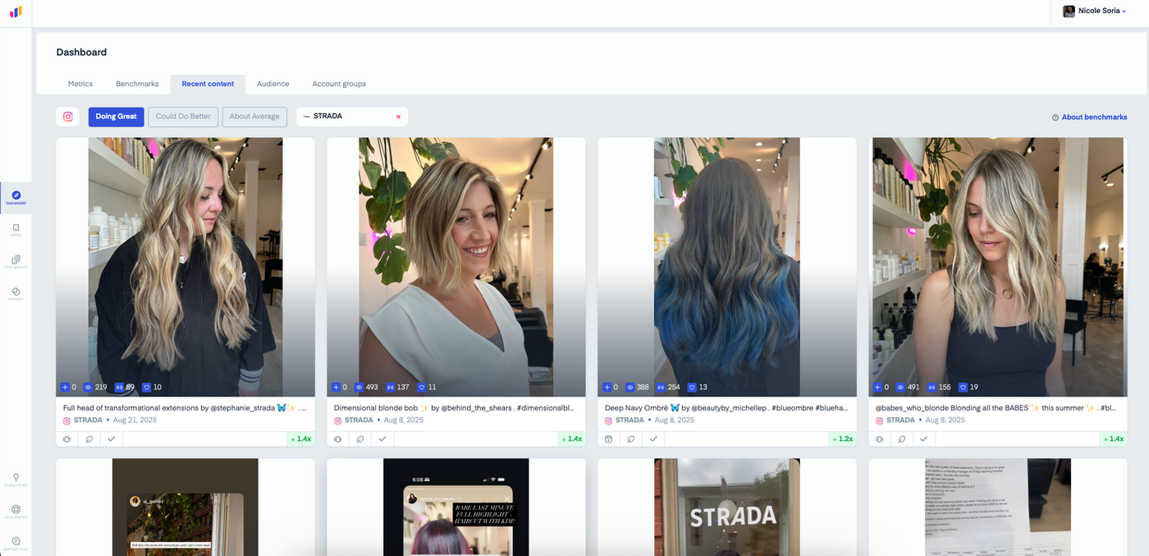Click the app logo in top-left corner
This screenshot has height=556, width=1149.
[16, 12]
